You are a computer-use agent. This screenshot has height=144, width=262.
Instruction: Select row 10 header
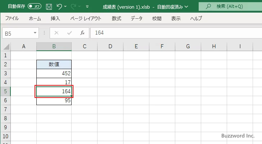pos(5,136)
